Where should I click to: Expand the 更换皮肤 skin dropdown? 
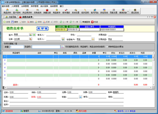tap(128, 12)
